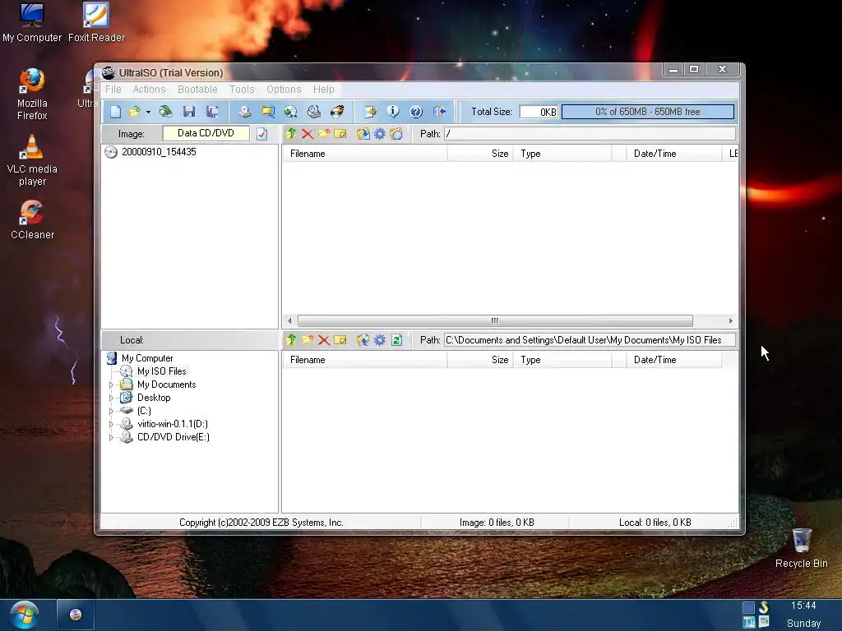The width and height of the screenshot is (842, 631).
Task: Select My ISO Files in the Local tree
Action: tap(162, 371)
